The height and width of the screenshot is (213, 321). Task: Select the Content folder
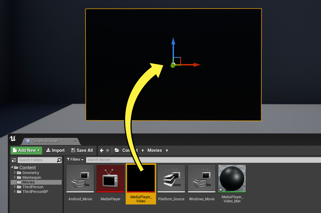click(27, 168)
